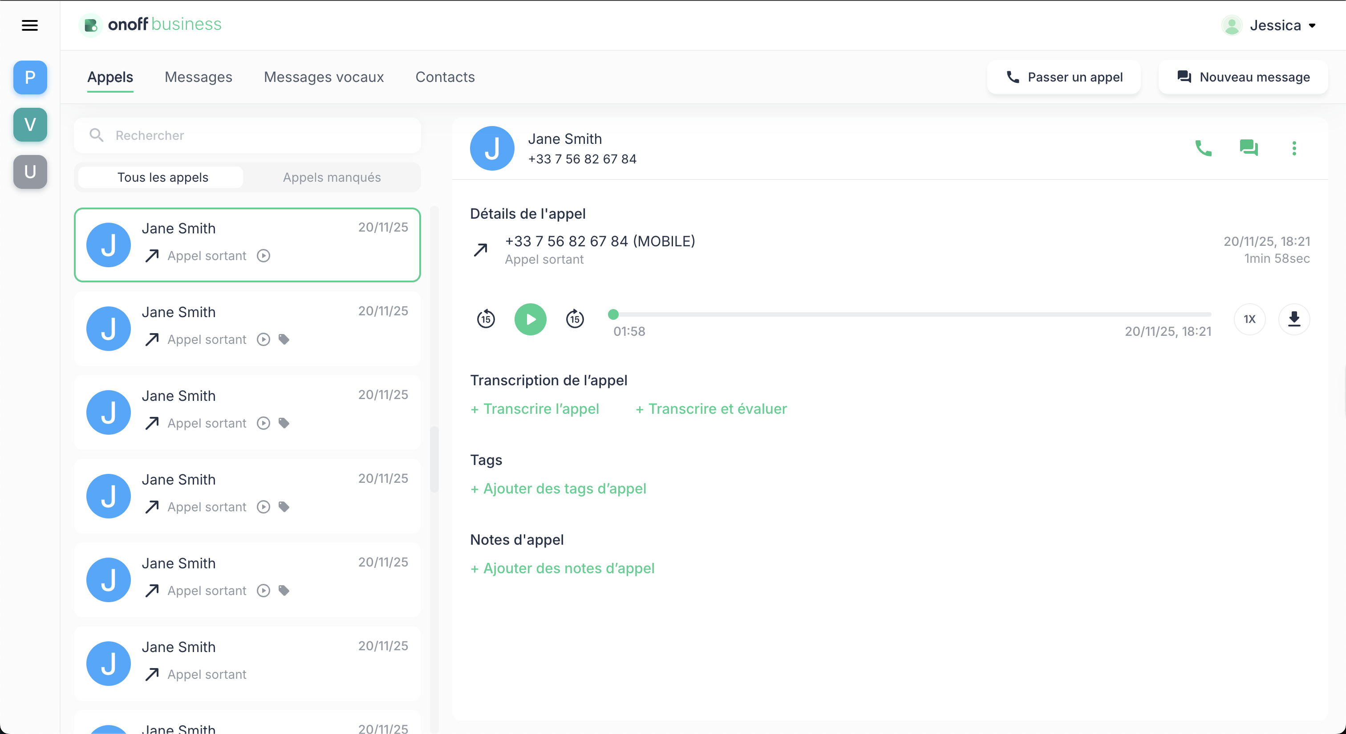Download the call recording
This screenshot has height=734, width=1346.
1294,319
